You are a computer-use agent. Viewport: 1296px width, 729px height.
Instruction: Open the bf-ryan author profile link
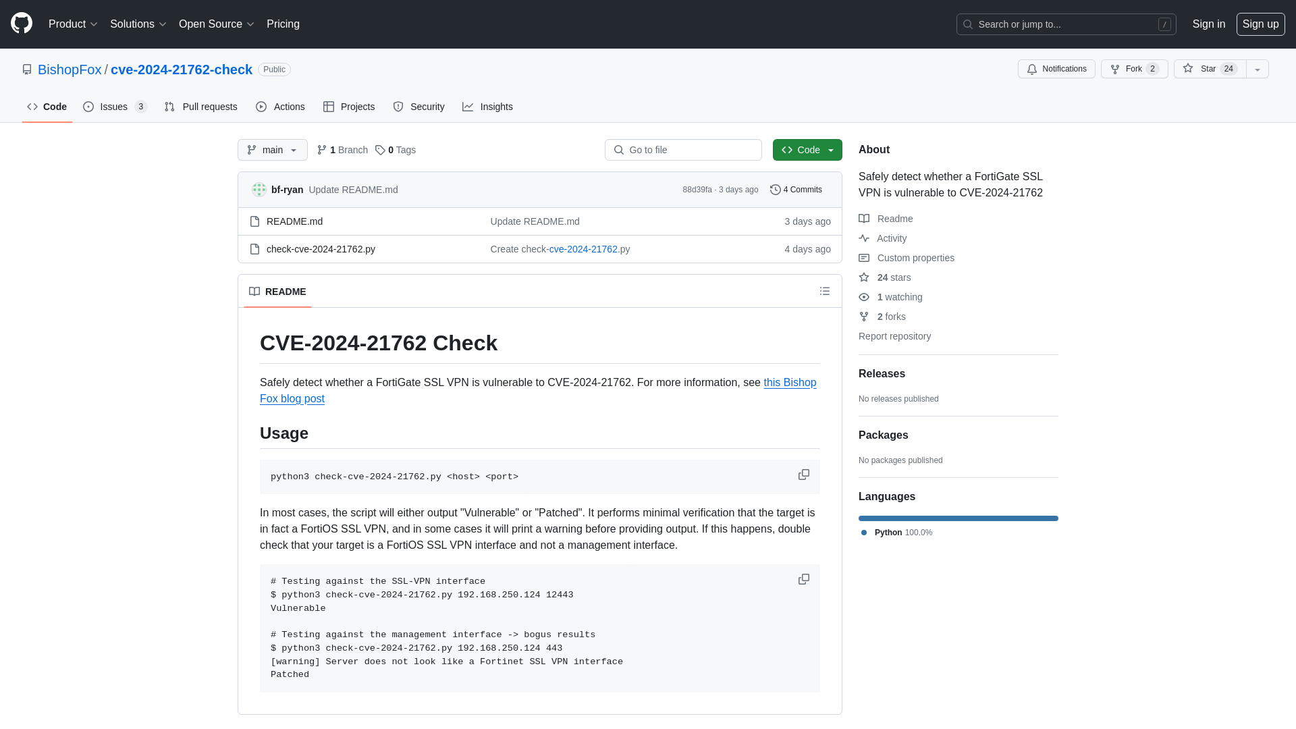tap(287, 190)
